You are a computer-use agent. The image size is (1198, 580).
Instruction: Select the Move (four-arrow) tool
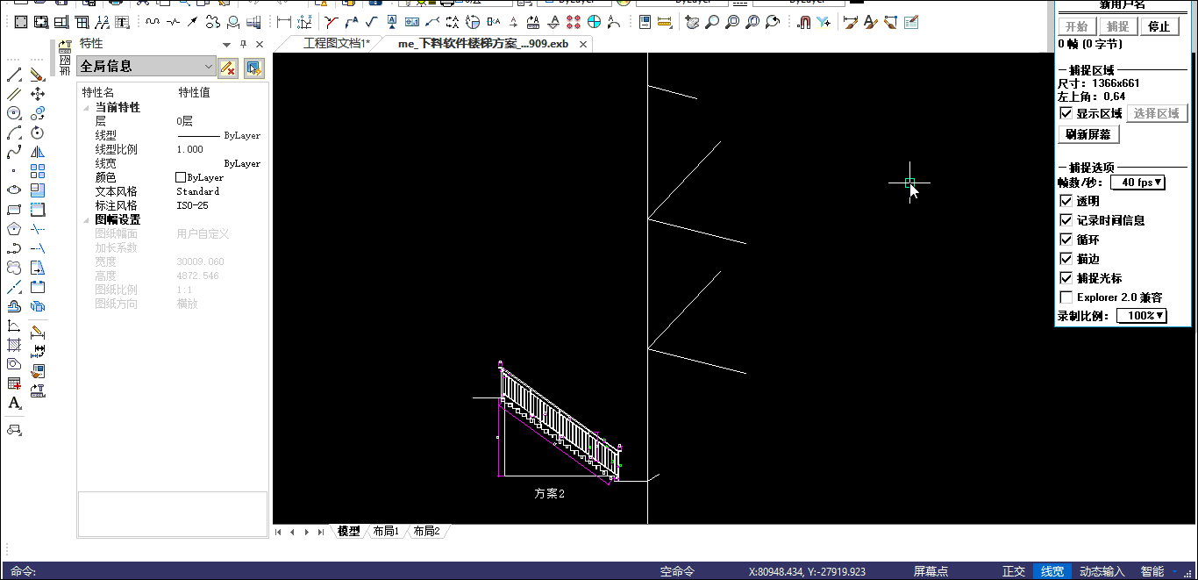click(x=38, y=94)
